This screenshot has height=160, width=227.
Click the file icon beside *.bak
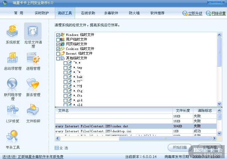(x=70, y=77)
